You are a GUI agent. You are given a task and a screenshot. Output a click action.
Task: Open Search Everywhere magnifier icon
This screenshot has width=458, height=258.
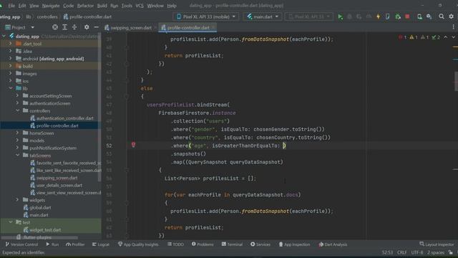click(x=442, y=16)
